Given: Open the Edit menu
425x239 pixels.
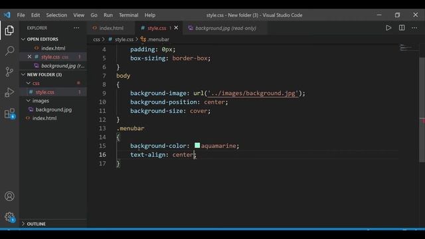Looking at the screenshot, I should [35, 15].
